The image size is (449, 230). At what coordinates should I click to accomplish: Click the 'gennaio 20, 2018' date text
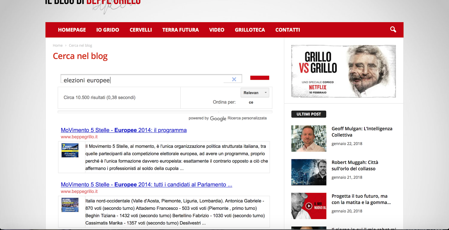coord(347,211)
